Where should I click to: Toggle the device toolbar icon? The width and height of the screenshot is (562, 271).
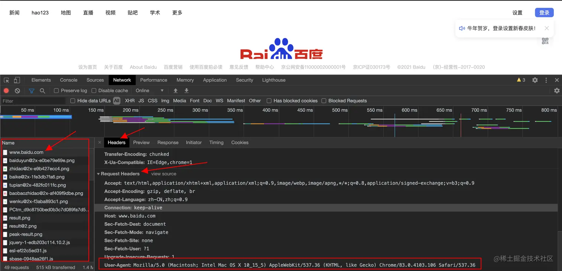coord(17,80)
